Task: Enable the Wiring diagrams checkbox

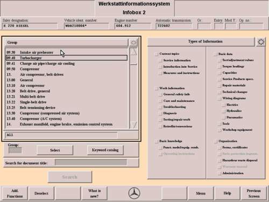Action: point(220,99)
